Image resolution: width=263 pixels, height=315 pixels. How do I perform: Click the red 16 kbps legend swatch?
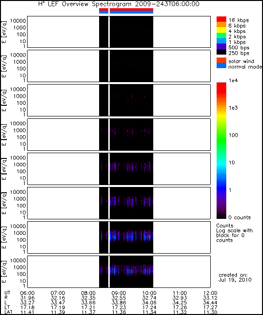tap(221, 19)
